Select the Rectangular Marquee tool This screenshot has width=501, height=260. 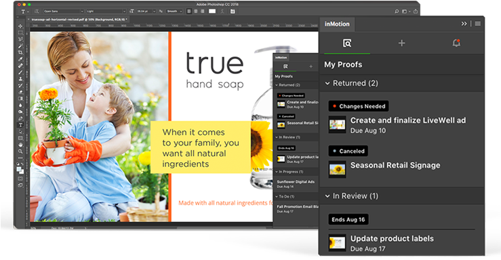20,33
